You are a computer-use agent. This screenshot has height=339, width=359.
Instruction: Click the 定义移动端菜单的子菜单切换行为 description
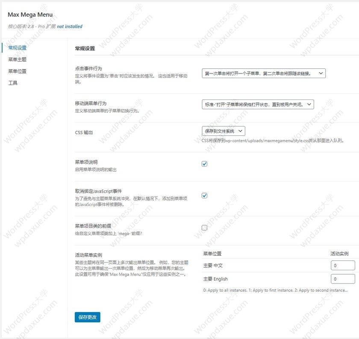tap(107, 111)
